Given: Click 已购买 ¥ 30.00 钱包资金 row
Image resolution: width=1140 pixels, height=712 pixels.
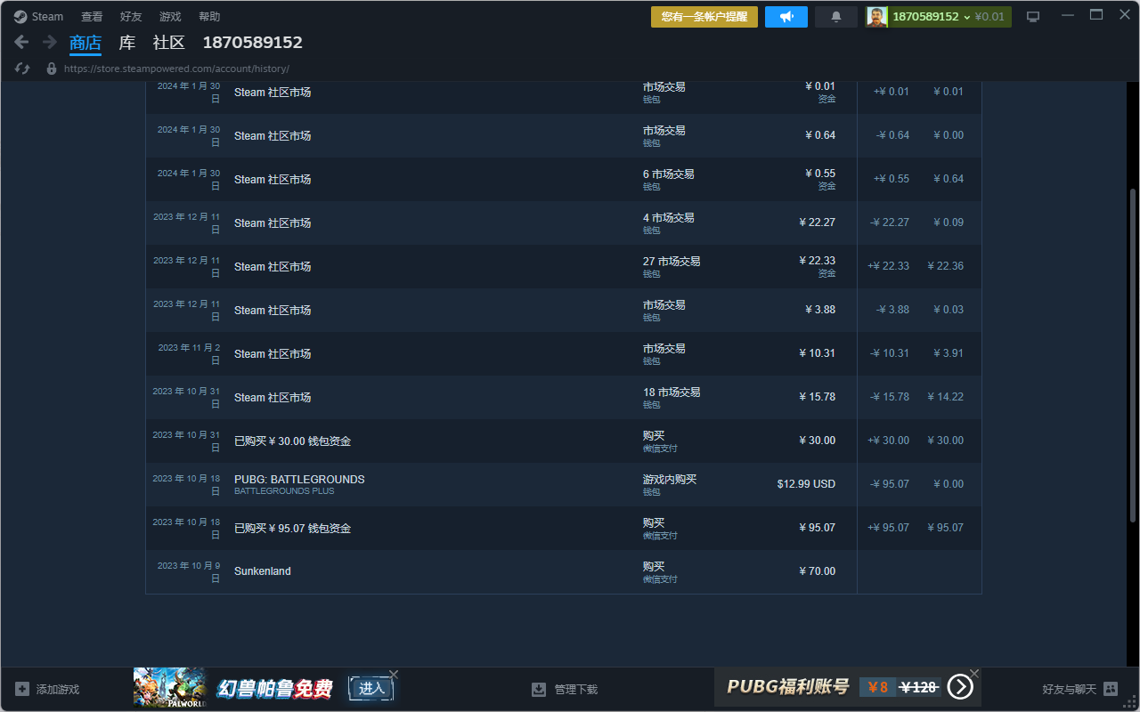Looking at the screenshot, I should (564, 441).
